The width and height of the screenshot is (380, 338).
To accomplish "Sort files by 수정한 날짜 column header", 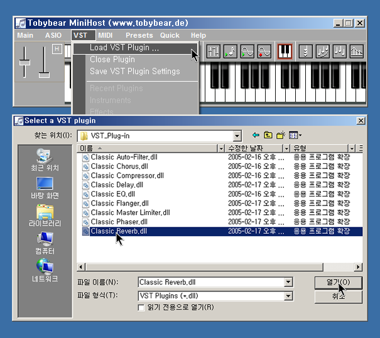I will click(254, 148).
